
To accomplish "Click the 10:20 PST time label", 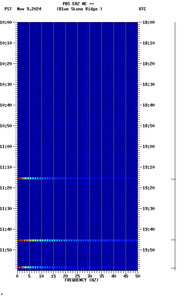I will coord(6,64).
